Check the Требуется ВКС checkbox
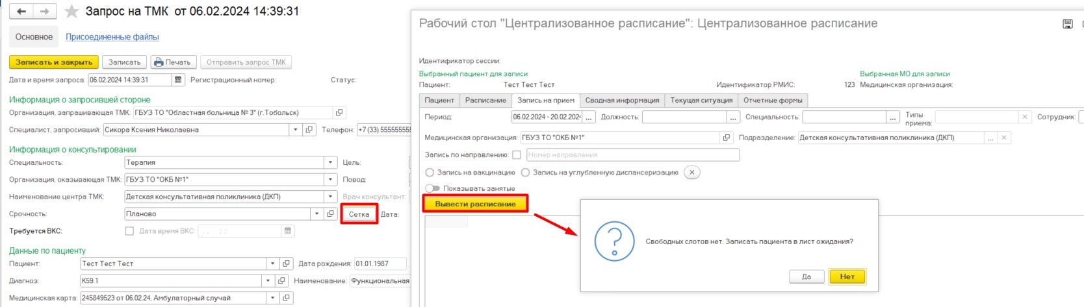 point(129,231)
